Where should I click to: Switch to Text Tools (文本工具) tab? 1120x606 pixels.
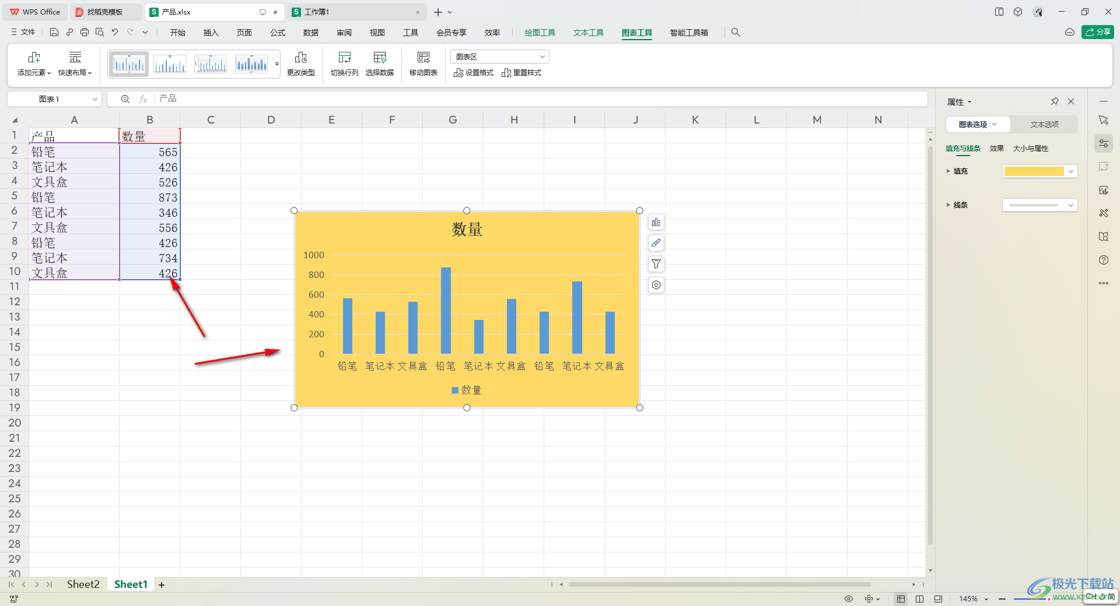click(x=588, y=33)
